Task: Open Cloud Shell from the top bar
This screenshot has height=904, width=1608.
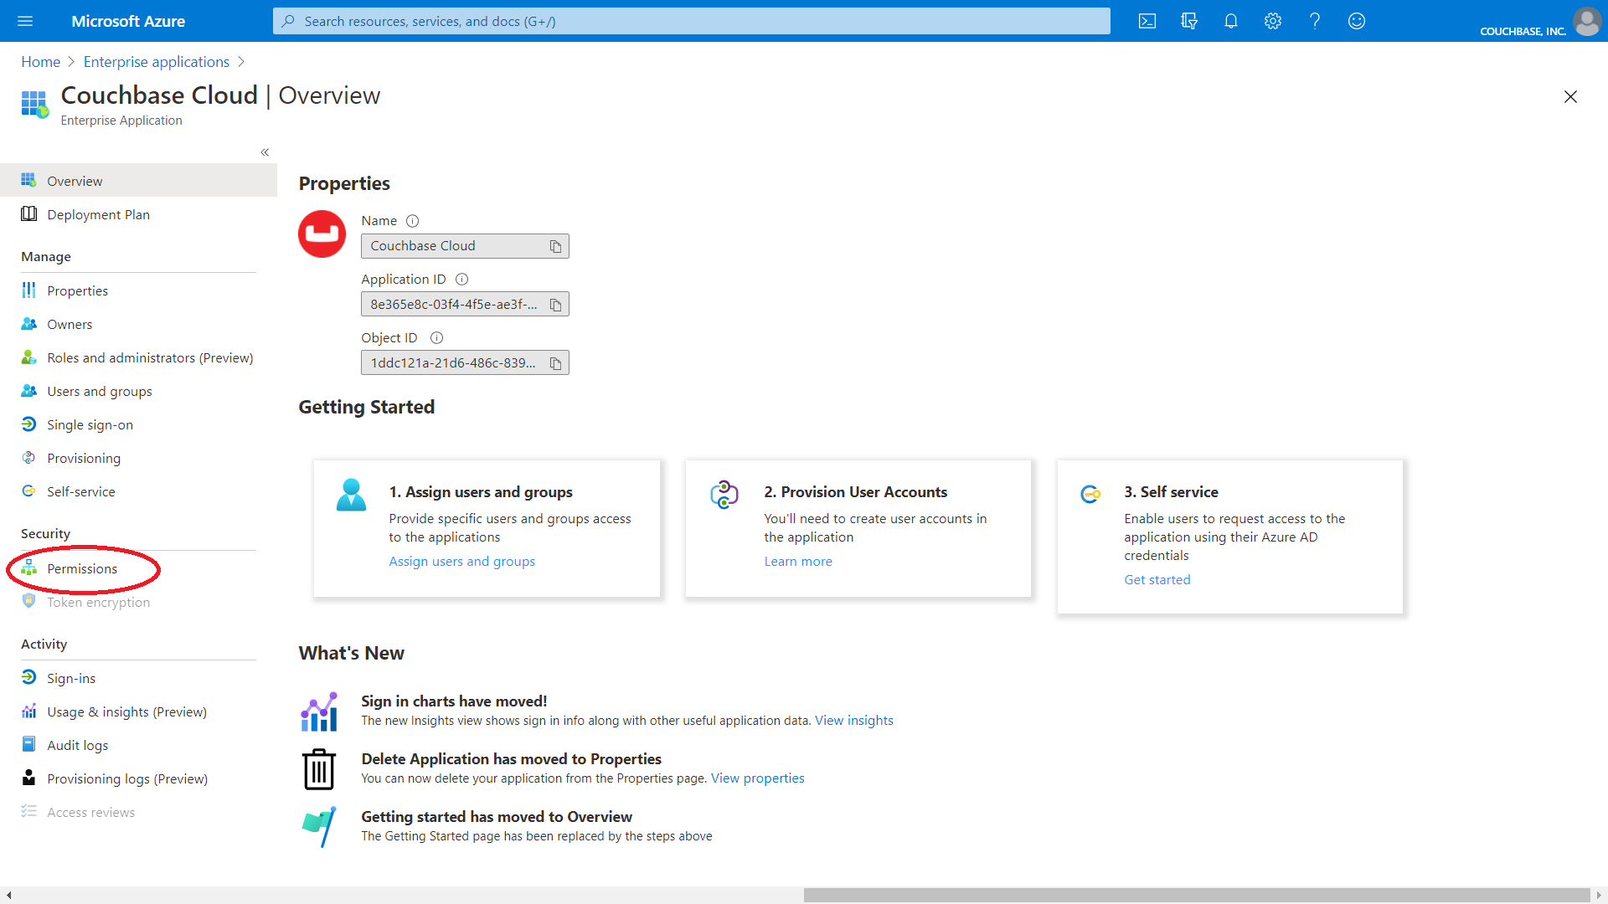Action: pos(1147,21)
